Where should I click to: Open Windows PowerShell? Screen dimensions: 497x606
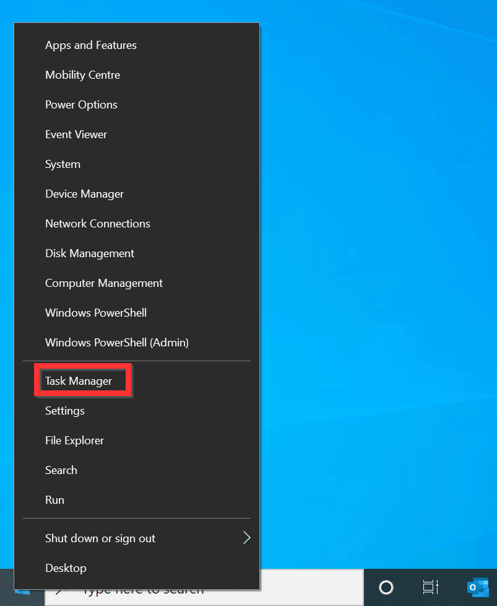point(95,313)
